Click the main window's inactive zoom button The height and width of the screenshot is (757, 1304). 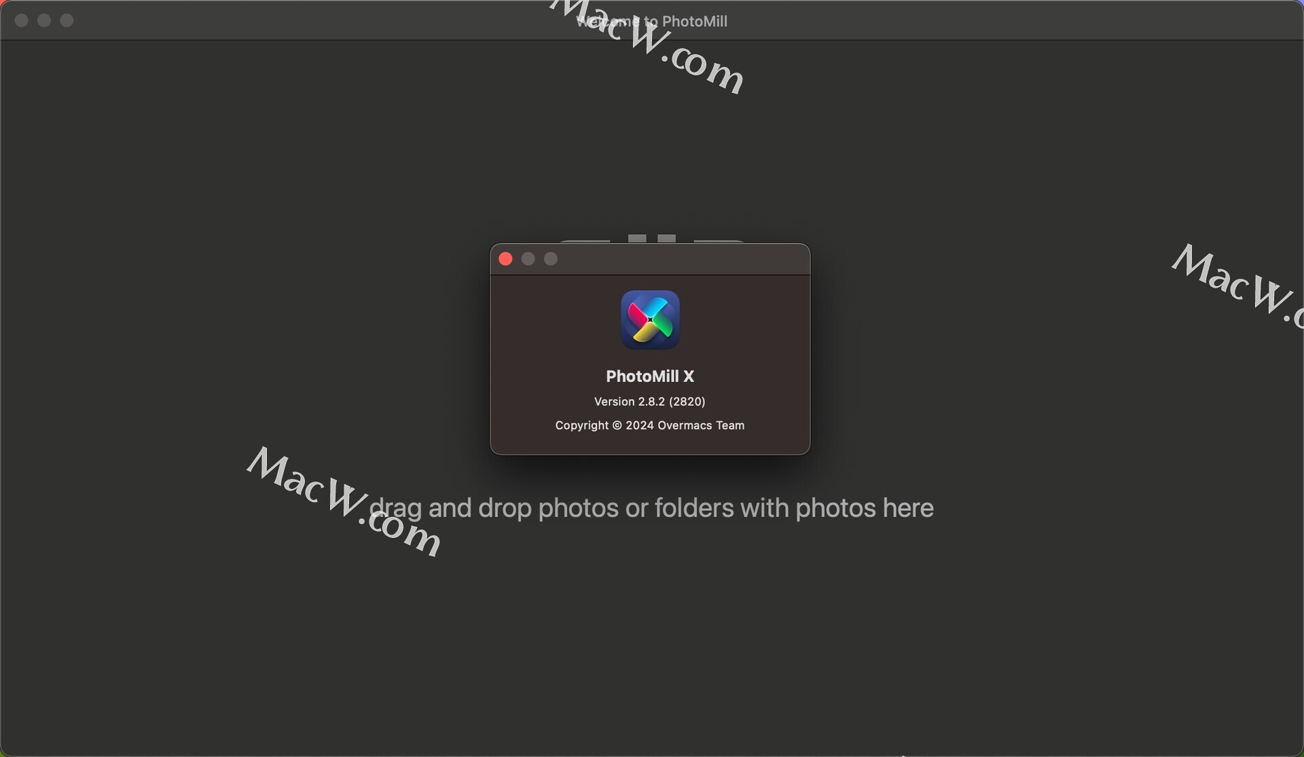[67, 20]
